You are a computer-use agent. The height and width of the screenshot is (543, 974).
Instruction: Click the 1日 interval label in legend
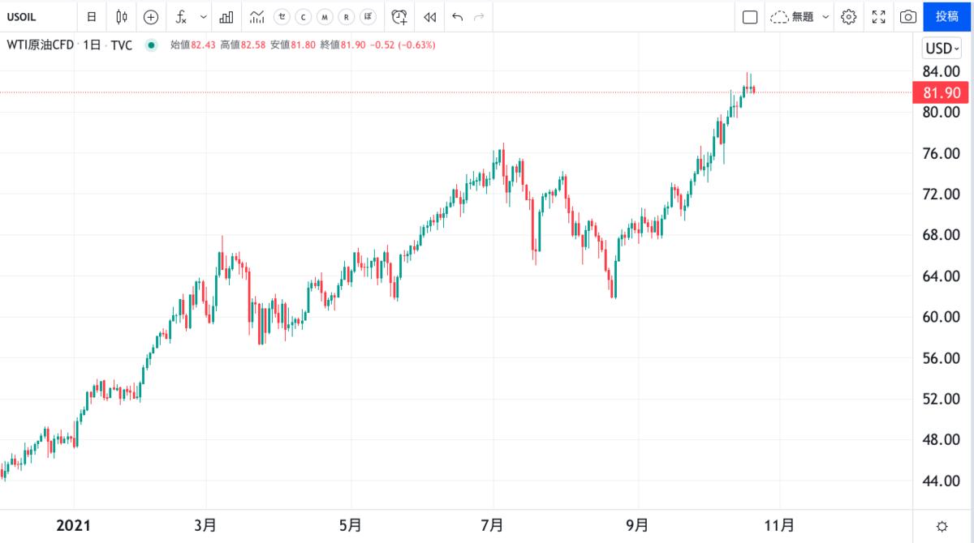(92, 45)
